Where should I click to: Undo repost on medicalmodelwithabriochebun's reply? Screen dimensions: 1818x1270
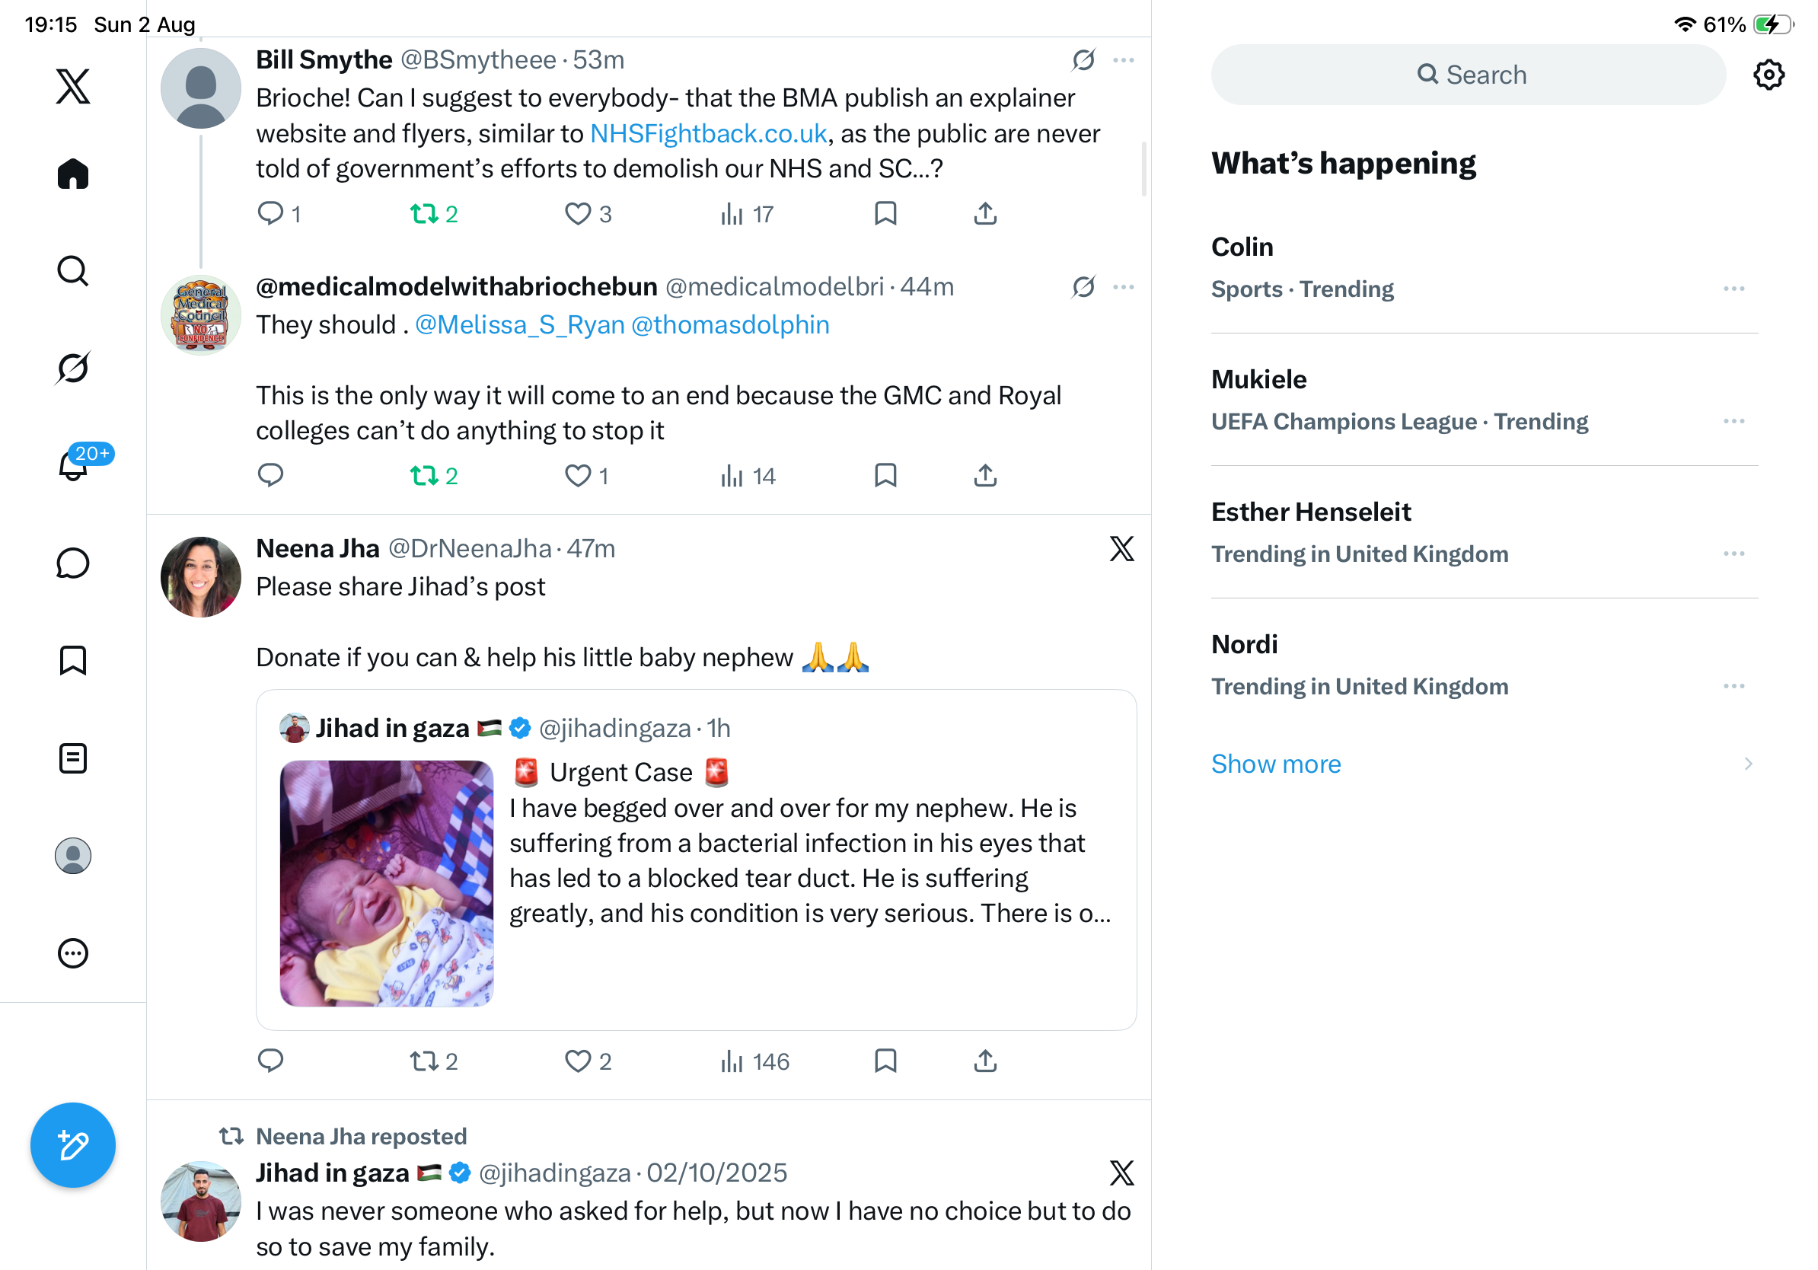[434, 476]
